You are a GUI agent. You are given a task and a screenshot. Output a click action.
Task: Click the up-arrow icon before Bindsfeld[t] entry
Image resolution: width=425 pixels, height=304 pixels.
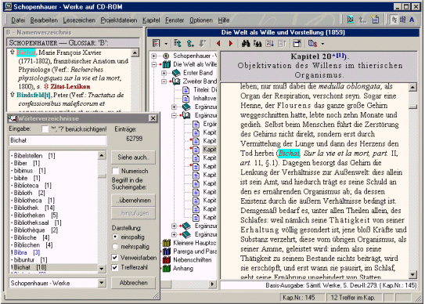click(12, 95)
